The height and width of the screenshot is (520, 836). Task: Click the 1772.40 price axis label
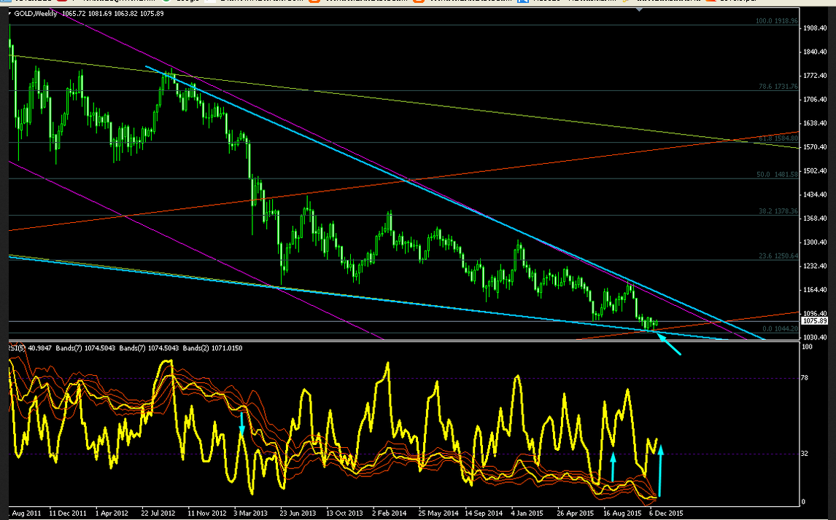pyautogui.click(x=815, y=76)
